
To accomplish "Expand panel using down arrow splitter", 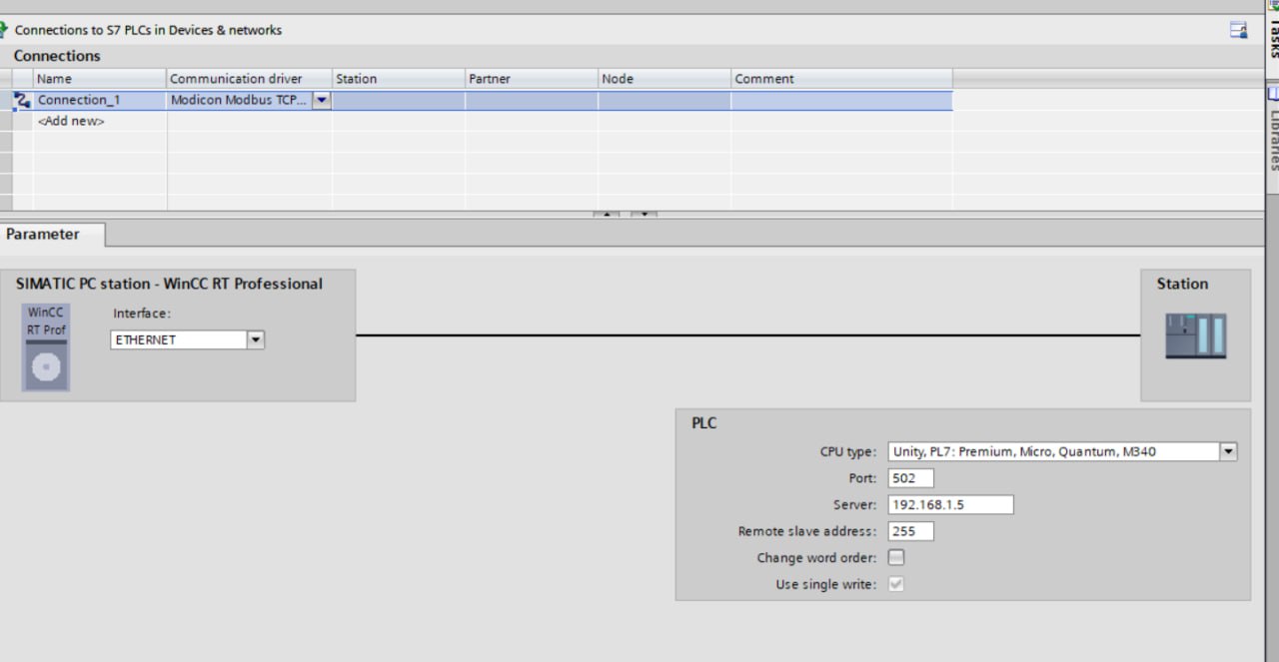I will [x=644, y=214].
